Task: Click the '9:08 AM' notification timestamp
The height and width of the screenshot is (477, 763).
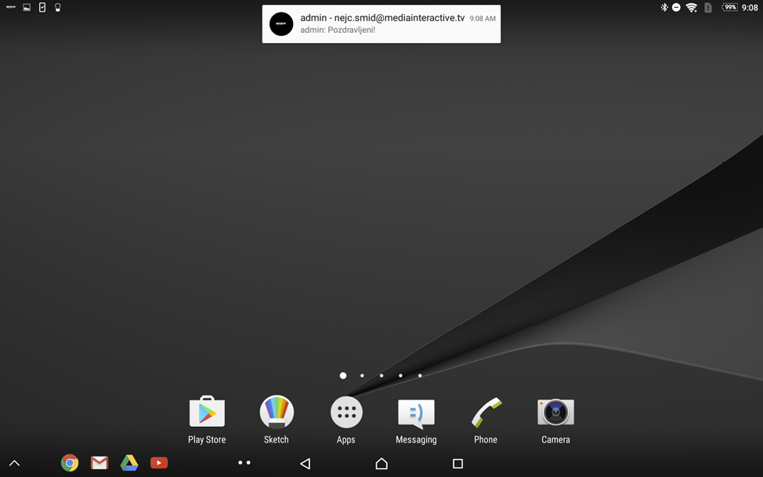Action: pos(483,19)
